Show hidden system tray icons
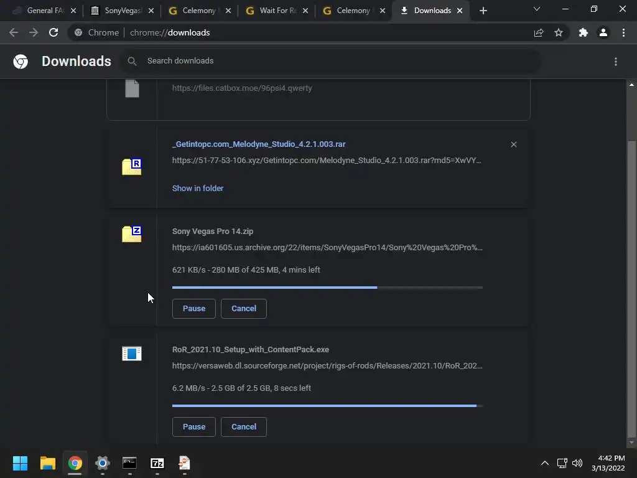Screen dimensions: 637x478 click(545, 463)
